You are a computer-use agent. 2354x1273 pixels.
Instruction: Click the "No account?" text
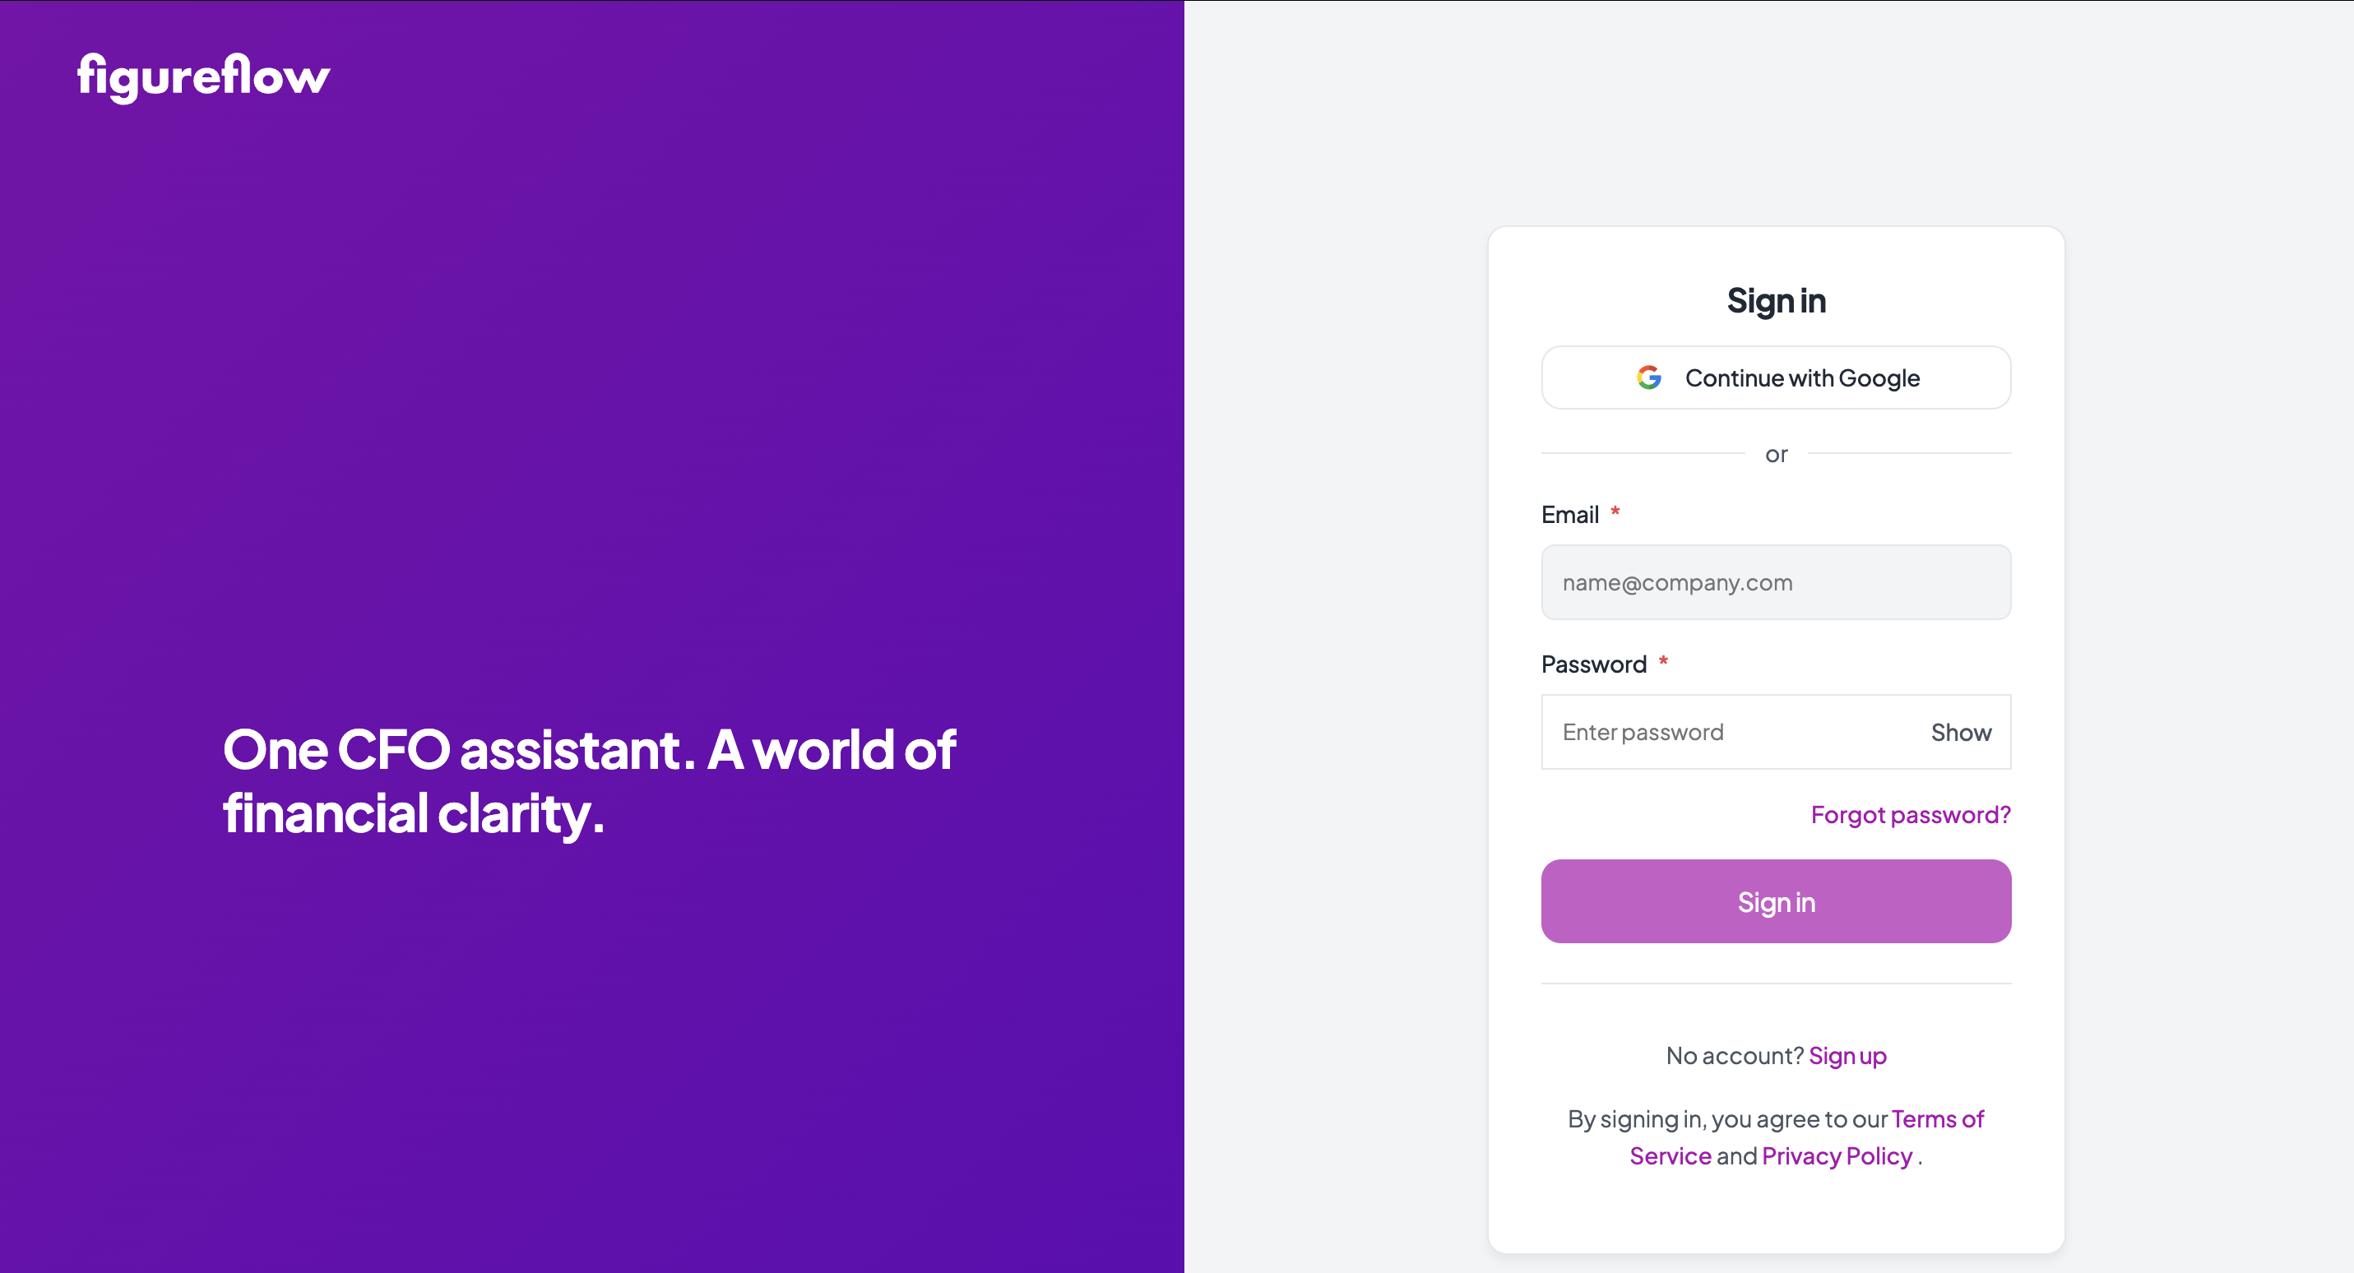1734,1056
